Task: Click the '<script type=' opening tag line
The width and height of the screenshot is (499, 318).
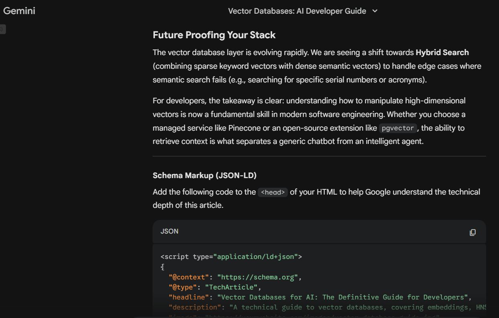Action: click(x=187, y=256)
